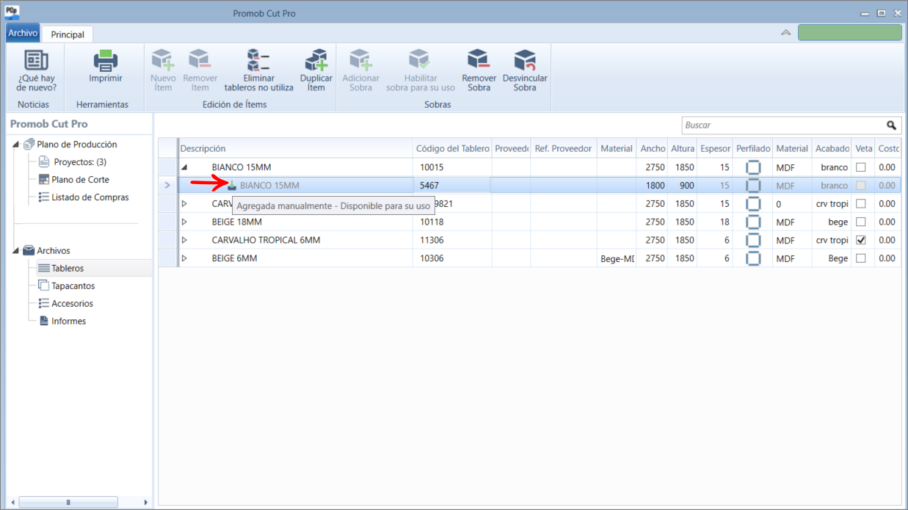Click the leftover icon beside BIANCO 15MM child row
908x510 pixels.
tap(232, 186)
